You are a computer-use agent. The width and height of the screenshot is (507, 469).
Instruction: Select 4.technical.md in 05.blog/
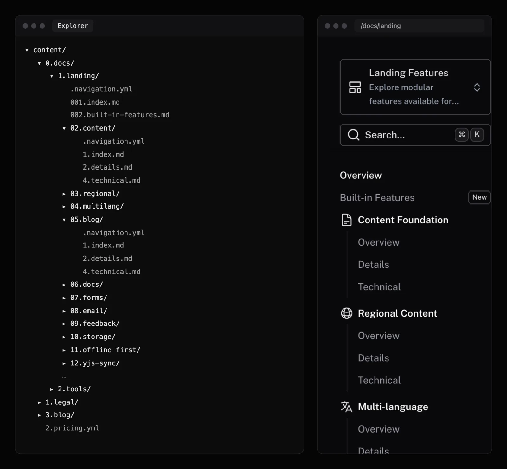point(112,272)
